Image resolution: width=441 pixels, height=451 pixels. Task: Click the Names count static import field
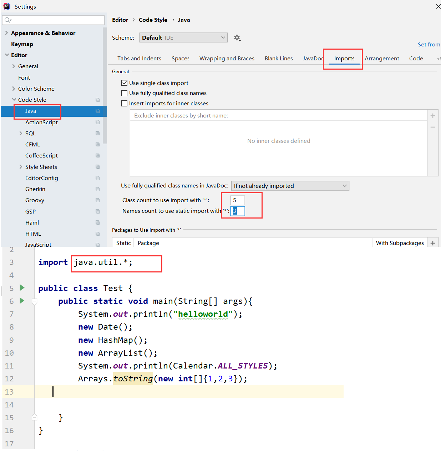[x=238, y=211]
